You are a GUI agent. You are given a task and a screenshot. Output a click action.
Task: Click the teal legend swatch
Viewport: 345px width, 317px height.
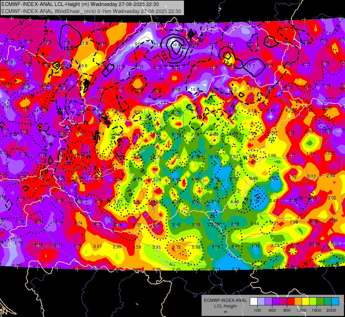(x=328, y=302)
